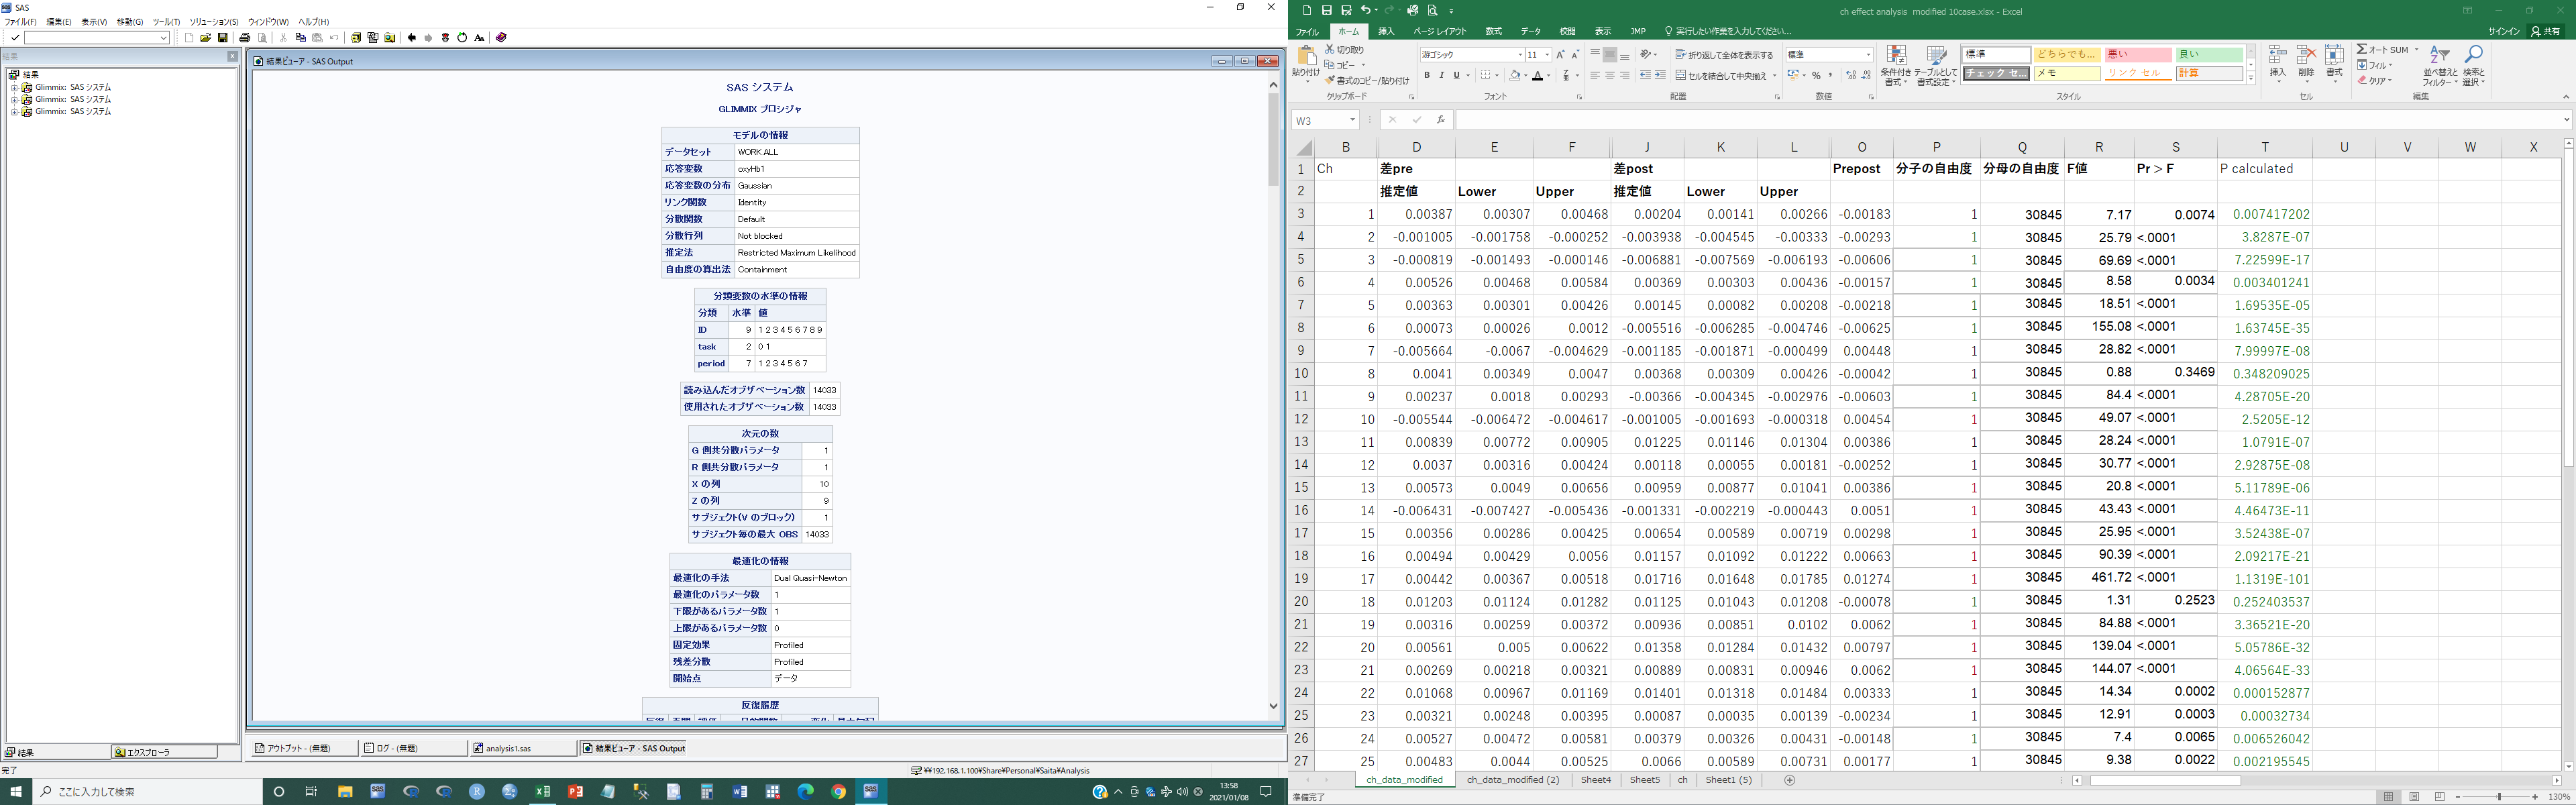
Task: Toggle Bold formatting in Excel
Action: tap(1427, 76)
